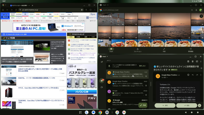Click the PC Watch logo

[x=5, y=16]
